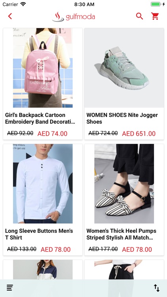The image size is (167, 297).
Task: Open the pink Girl's Backpack product image
Action: [43, 68]
